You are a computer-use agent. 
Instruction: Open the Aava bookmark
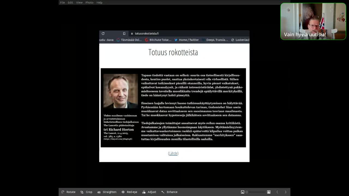[106, 40]
